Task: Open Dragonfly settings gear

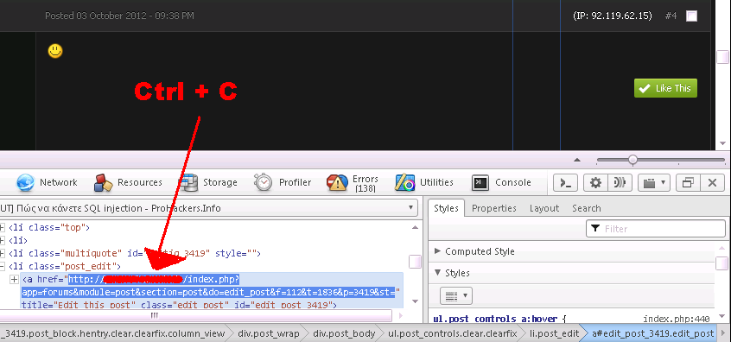Action: (595, 182)
